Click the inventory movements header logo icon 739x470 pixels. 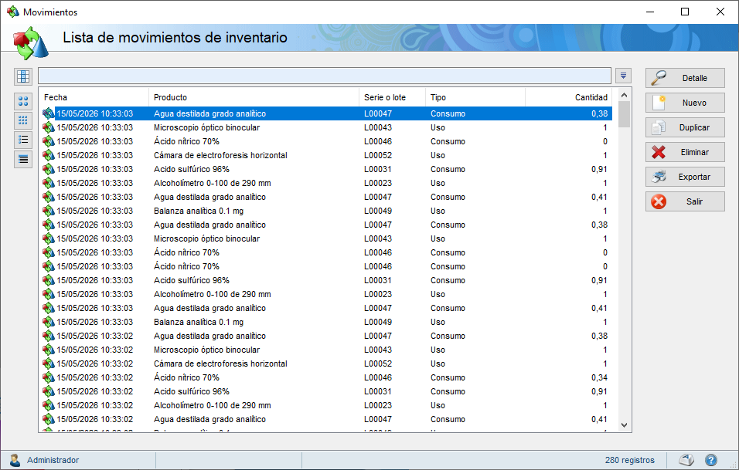click(x=30, y=42)
